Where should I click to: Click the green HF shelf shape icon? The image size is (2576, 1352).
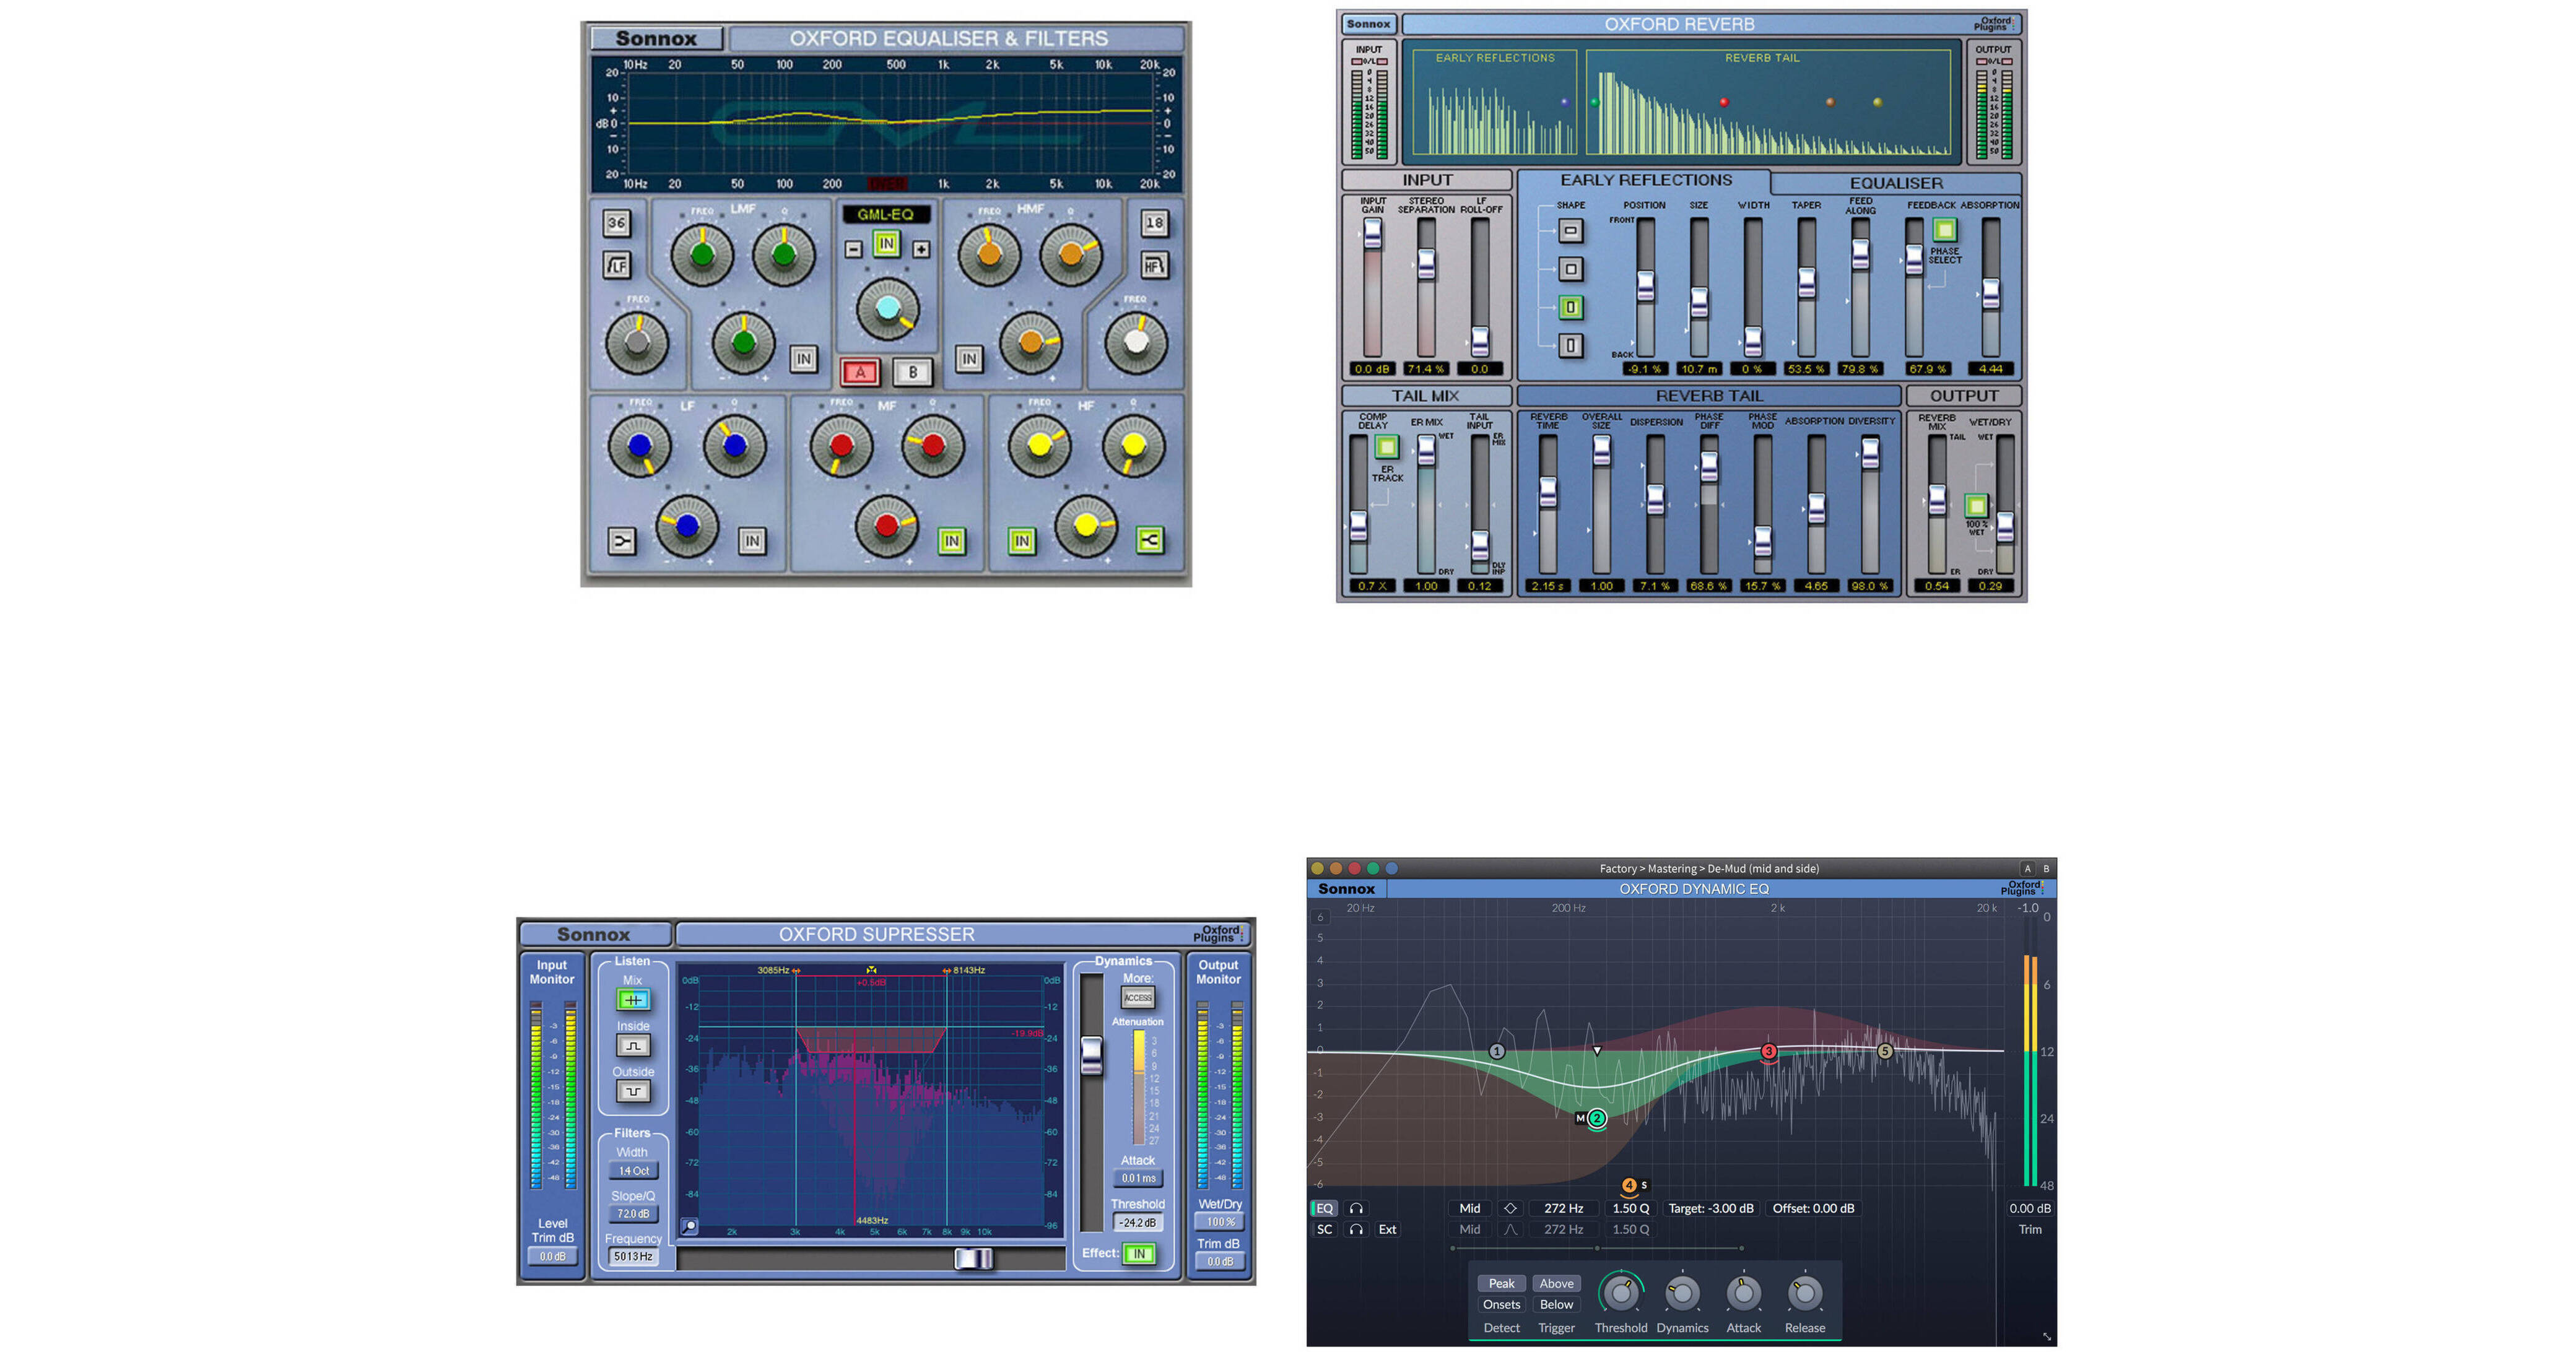coord(1150,541)
